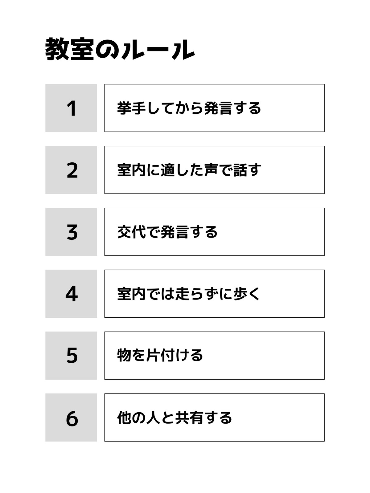This screenshot has height=493, width=370.
Task: Click empty area inside rule 1 box right side
Action: [x=293, y=108]
